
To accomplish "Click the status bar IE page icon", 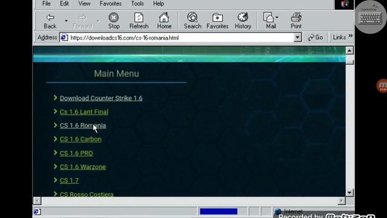I will point(37,211).
